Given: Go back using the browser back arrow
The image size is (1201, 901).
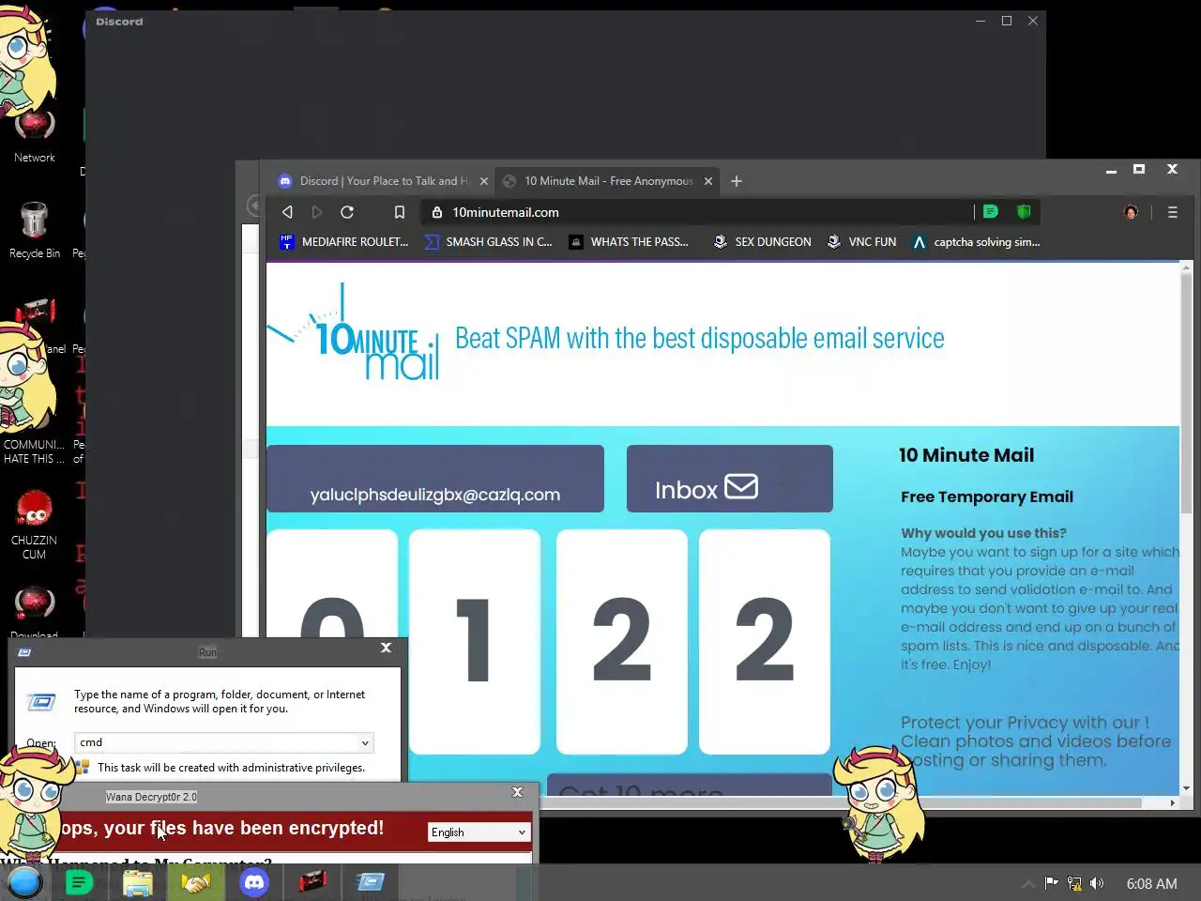Looking at the screenshot, I should (287, 212).
